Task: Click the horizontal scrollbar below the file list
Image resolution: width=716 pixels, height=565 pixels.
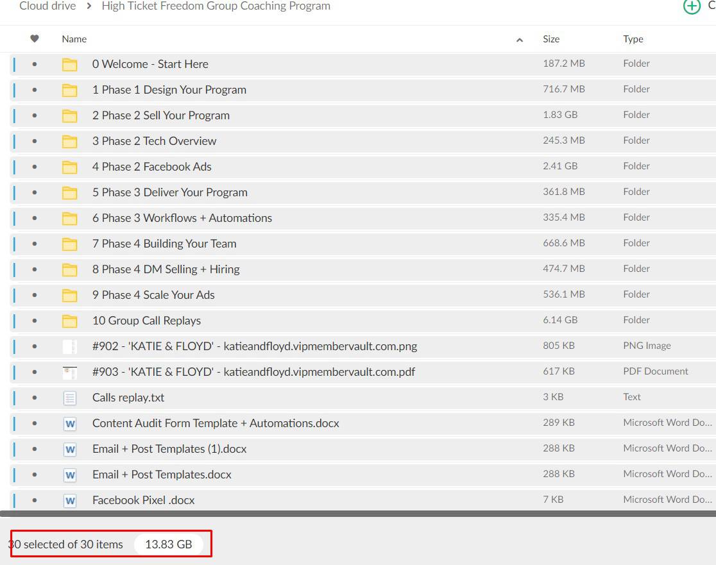Action: [358, 514]
